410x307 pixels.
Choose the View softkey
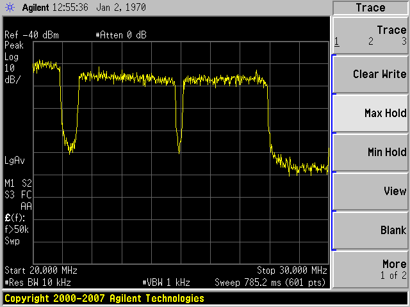tap(370, 191)
